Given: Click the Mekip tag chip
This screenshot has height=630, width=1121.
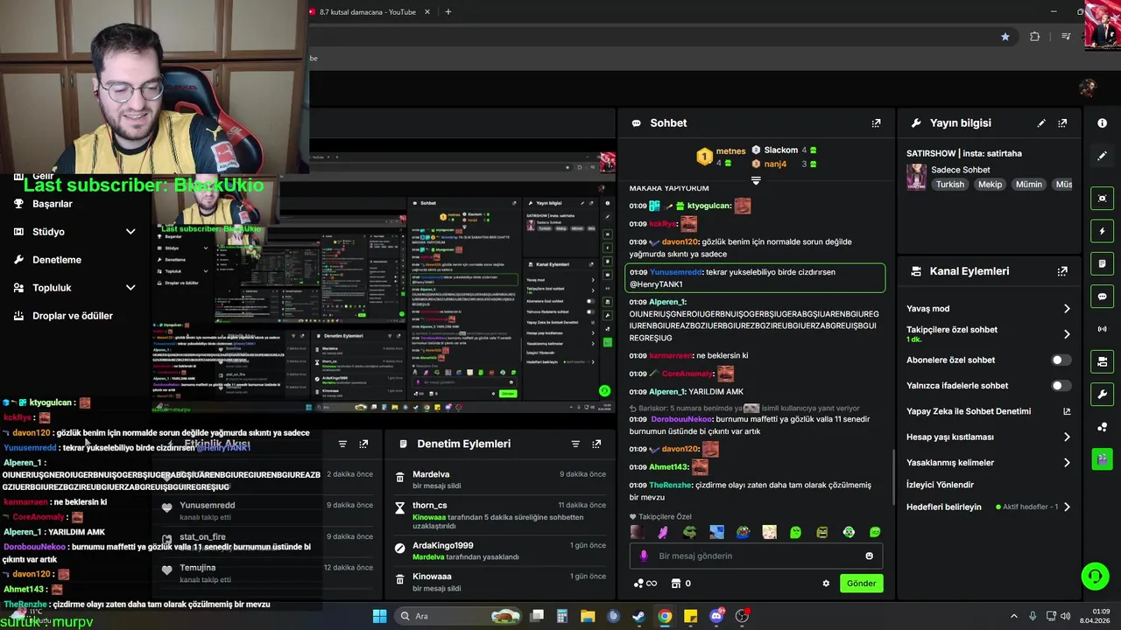Looking at the screenshot, I should point(990,185).
